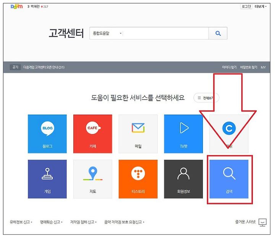Open the Cafe (카페) service tile
Screen dimensions: 275x239
coord(92,134)
